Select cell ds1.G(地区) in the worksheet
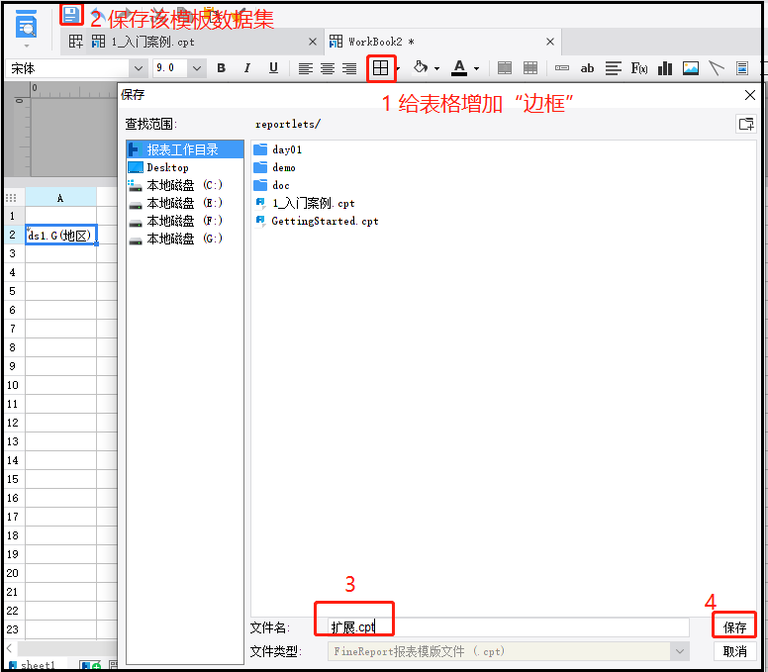 pos(61,236)
